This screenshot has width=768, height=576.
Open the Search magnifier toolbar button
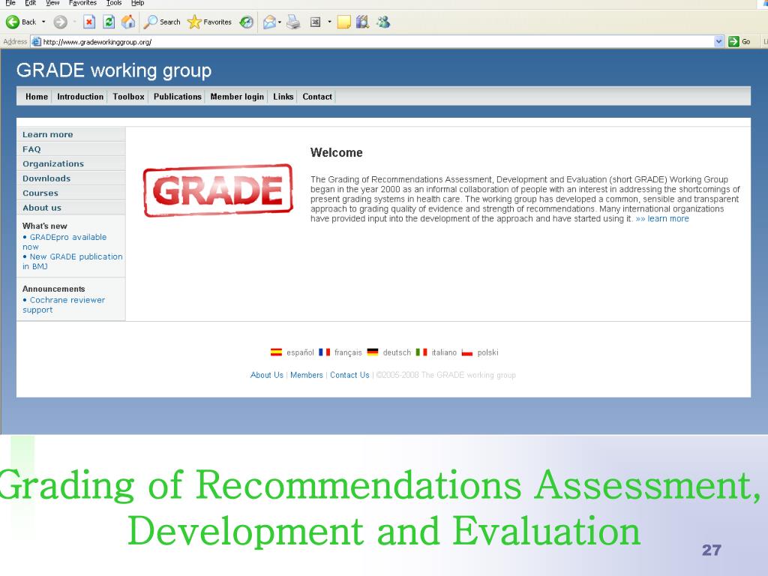click(x=162, y=22)
